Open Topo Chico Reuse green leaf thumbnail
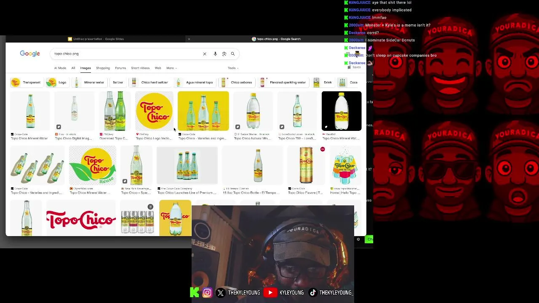The width and height of the screenshot is (539, 303). tap(93, 165)
